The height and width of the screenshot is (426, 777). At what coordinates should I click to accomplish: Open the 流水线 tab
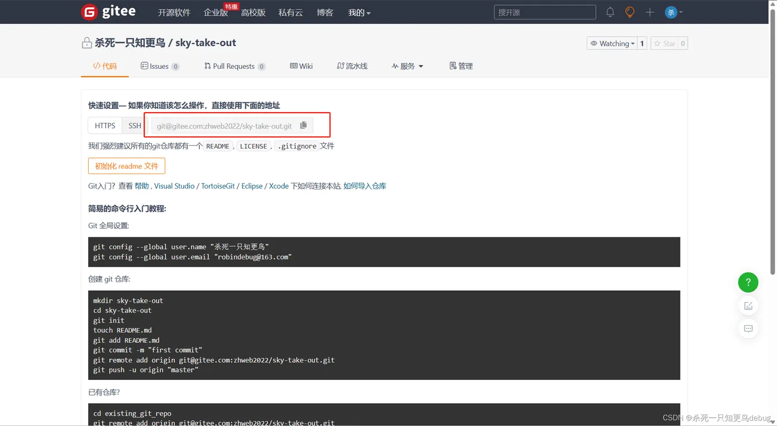(352, 66)
